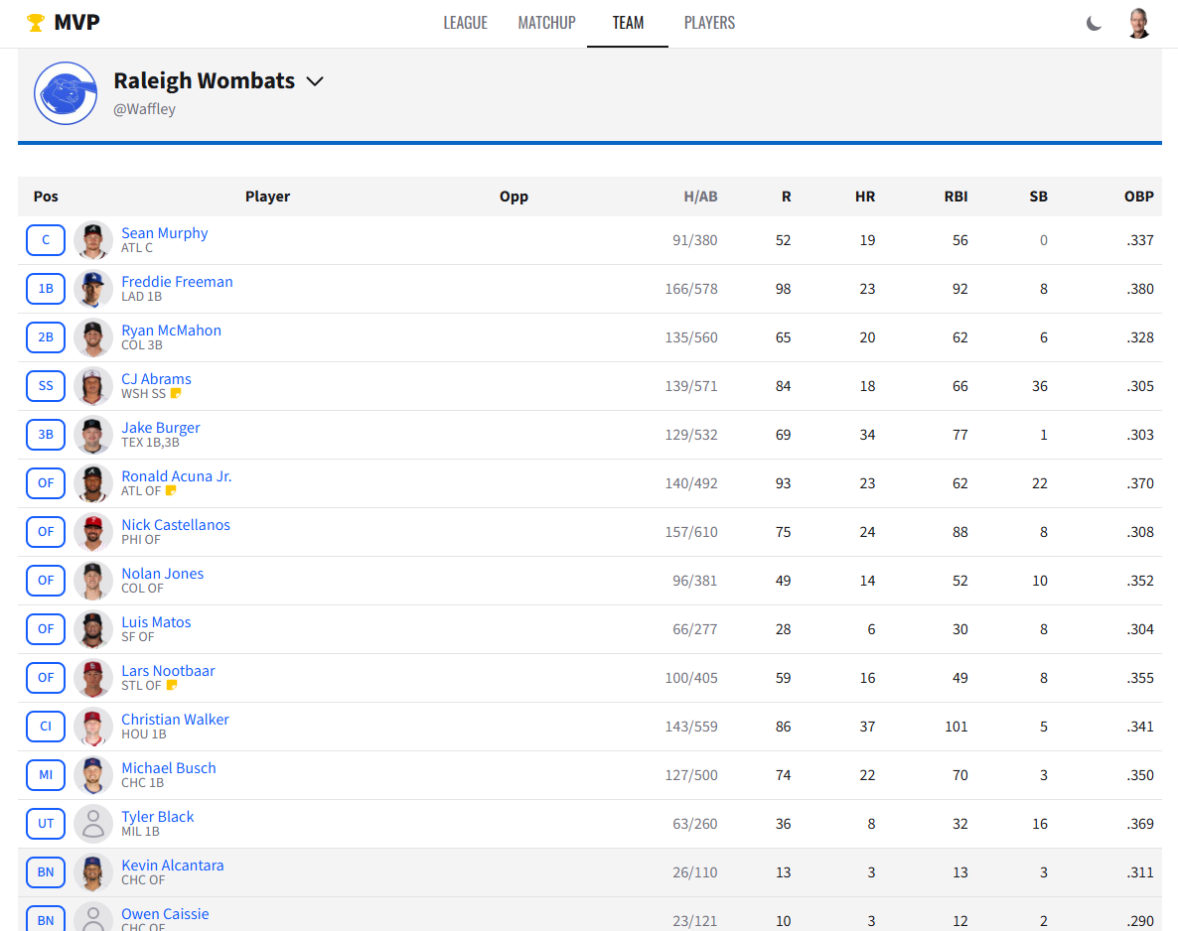
Task: Open the user profile avatar menu
Action: pyautogui.click(x=1138, y=24)
